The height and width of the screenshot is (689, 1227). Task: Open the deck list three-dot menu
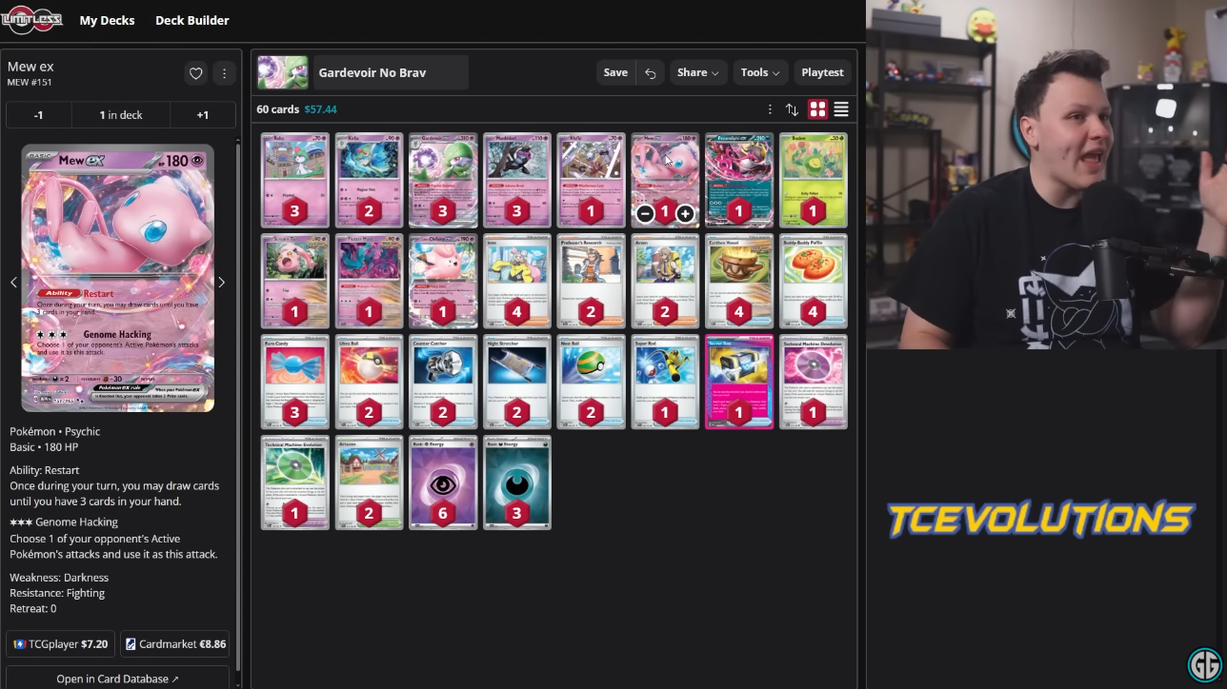[x=770, y=109]
